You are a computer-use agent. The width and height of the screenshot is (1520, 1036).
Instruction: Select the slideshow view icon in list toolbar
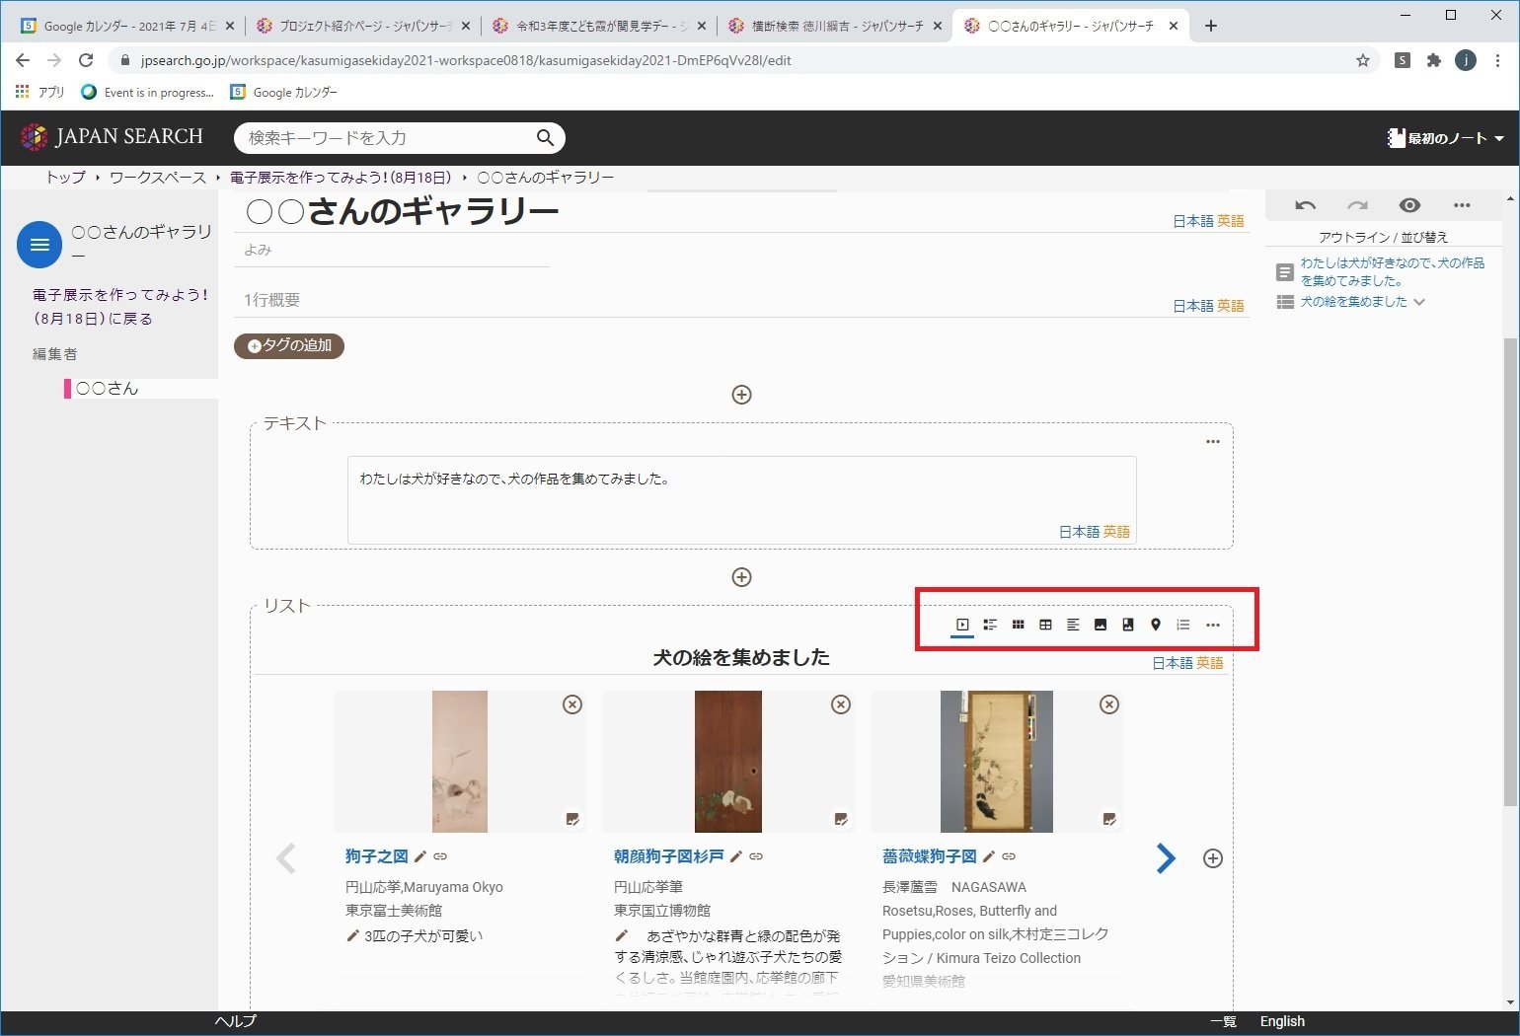[x=962, y=625]
